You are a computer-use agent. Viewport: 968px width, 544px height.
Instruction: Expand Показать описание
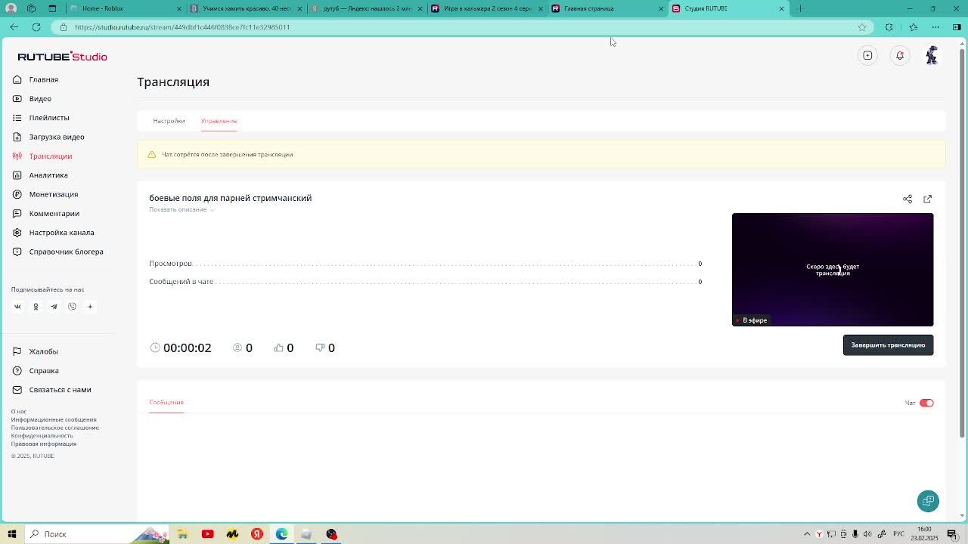coord(181,209)
